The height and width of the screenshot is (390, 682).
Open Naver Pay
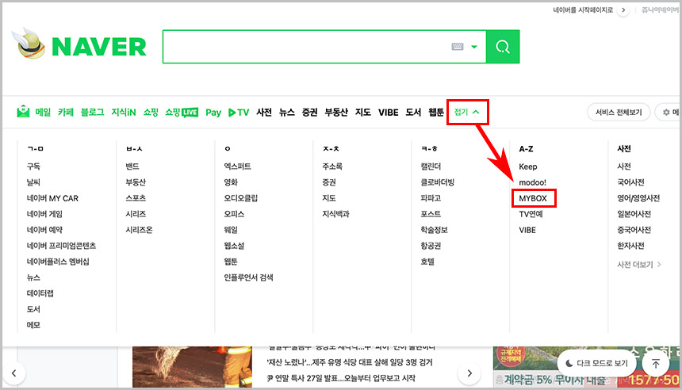coord(213,113)
